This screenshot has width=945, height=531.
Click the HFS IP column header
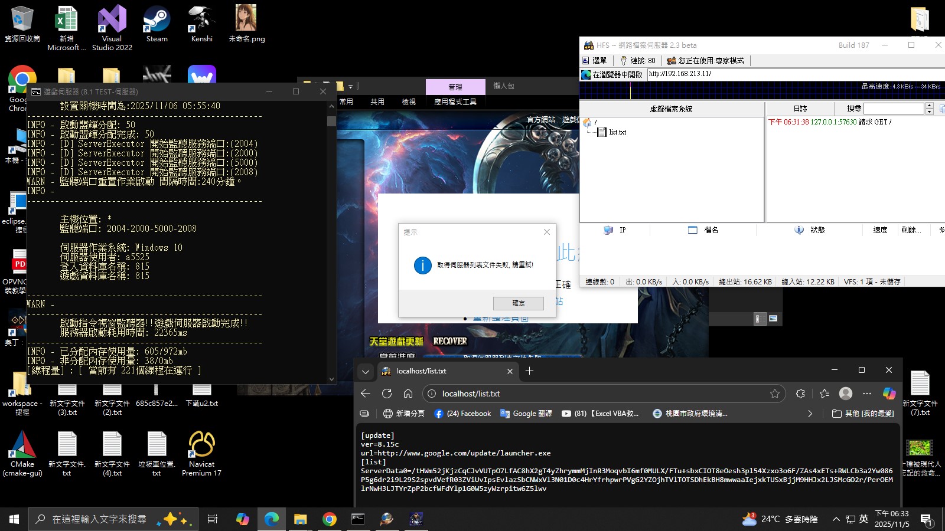pos(615,230)
